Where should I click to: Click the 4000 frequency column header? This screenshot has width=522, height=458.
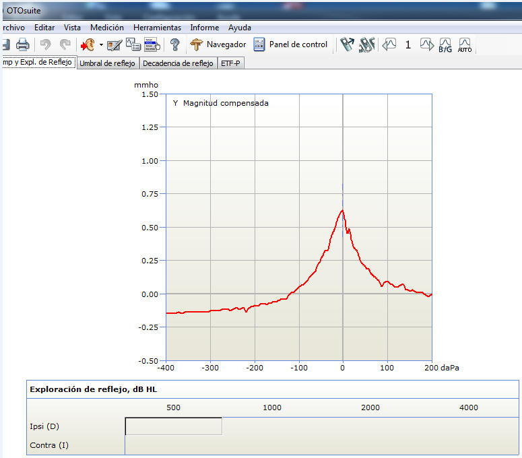pos(468,407)
